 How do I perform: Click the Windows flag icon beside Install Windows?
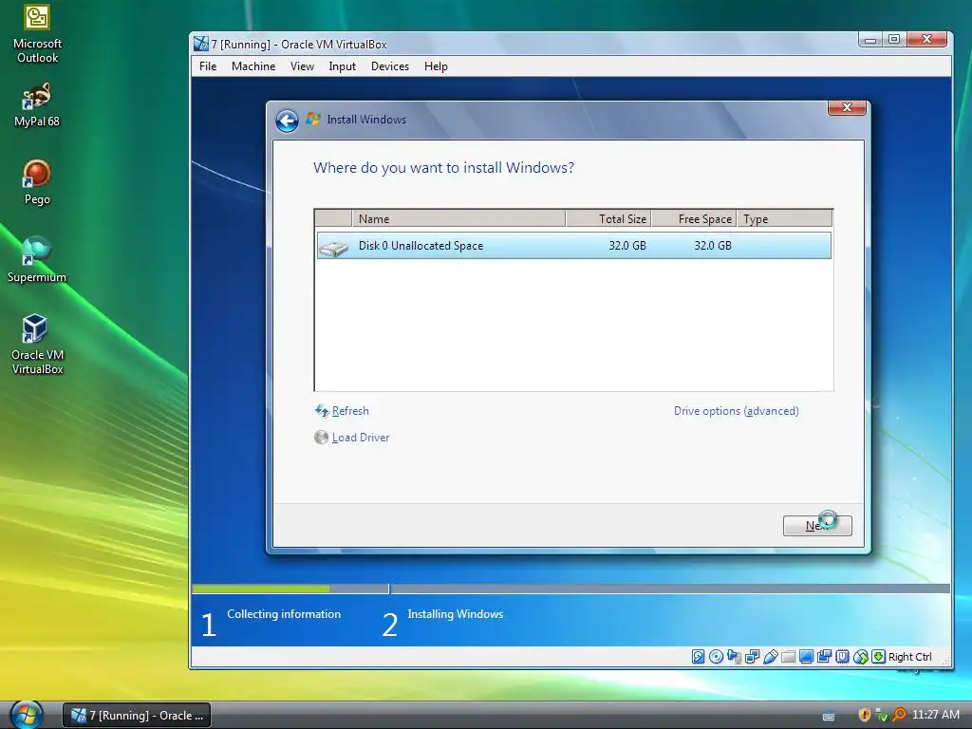[313, 119]
